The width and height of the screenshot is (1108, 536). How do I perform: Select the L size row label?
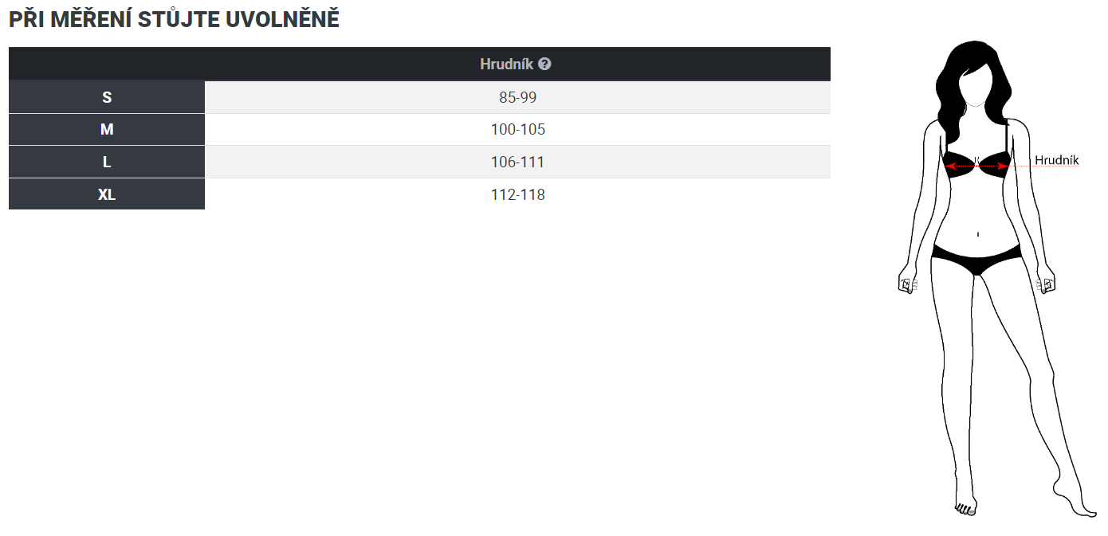click(107, 162)
